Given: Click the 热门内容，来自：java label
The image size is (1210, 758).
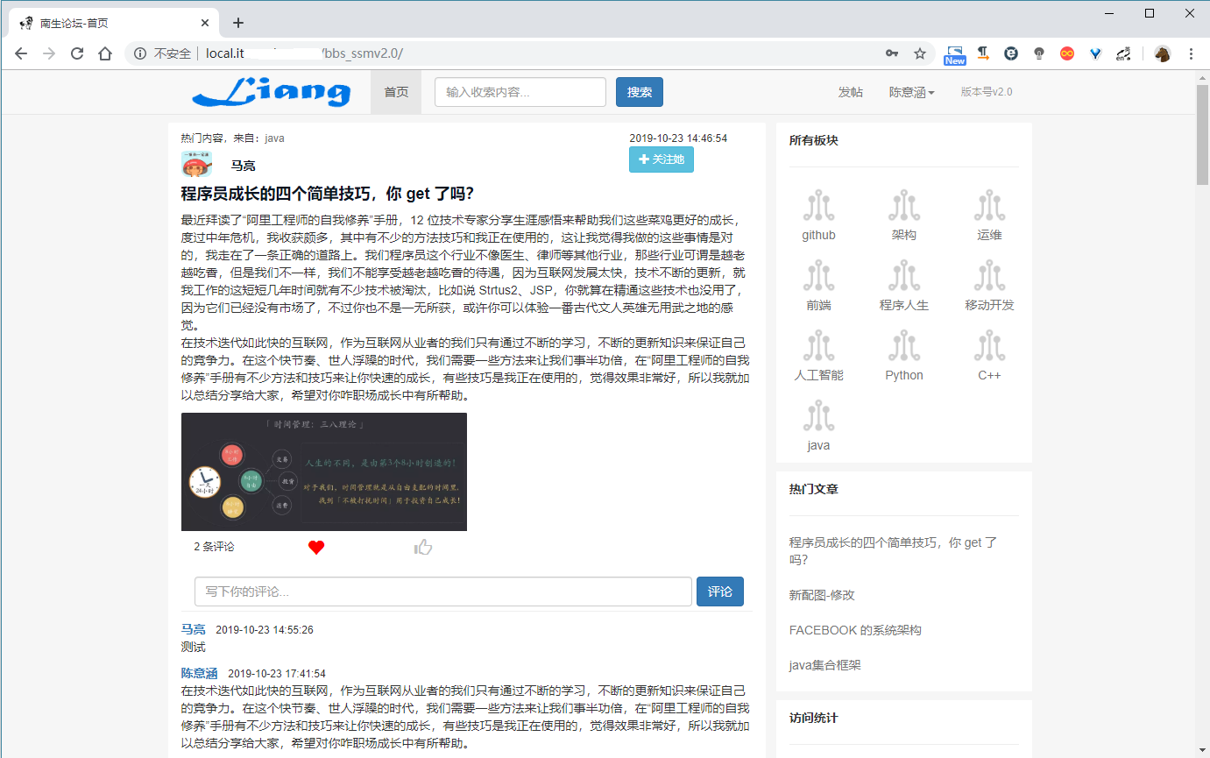Looking at the screenshot, I should click(x=233, y=138).
